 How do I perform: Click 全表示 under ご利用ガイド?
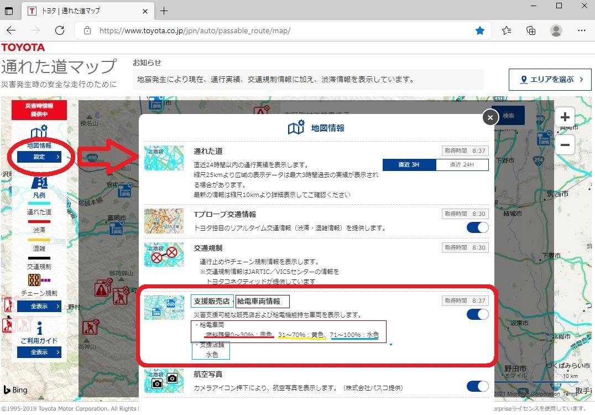(39, 352)
